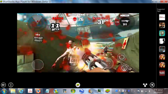Open the soldier suggested app icon
Screen dimensions: 168x94
pyautogui.click(x=162, y=25)
